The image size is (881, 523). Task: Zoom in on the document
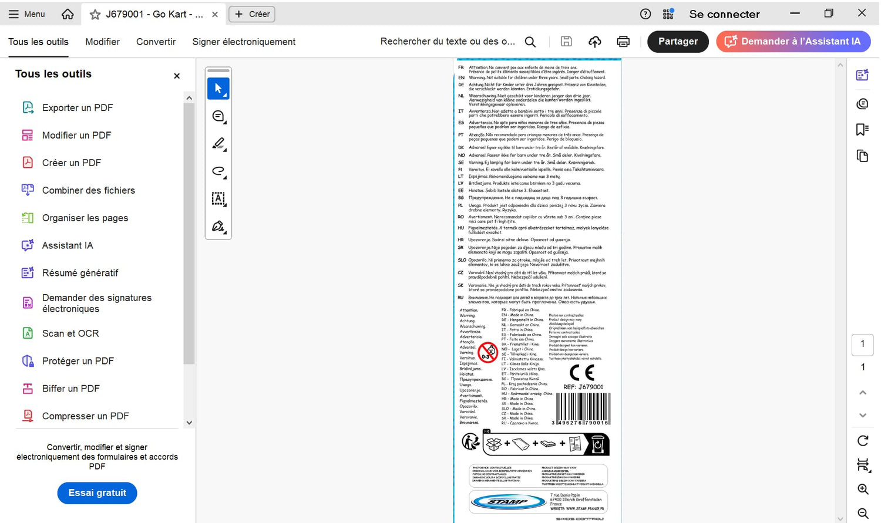(x=862, y=489)
